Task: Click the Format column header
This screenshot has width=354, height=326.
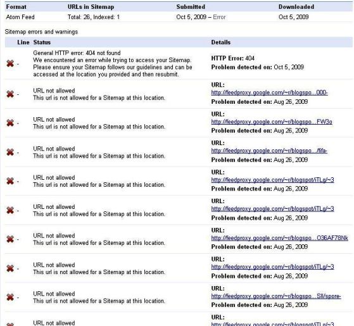Action: pyautogui.click(x=16, y=7)
